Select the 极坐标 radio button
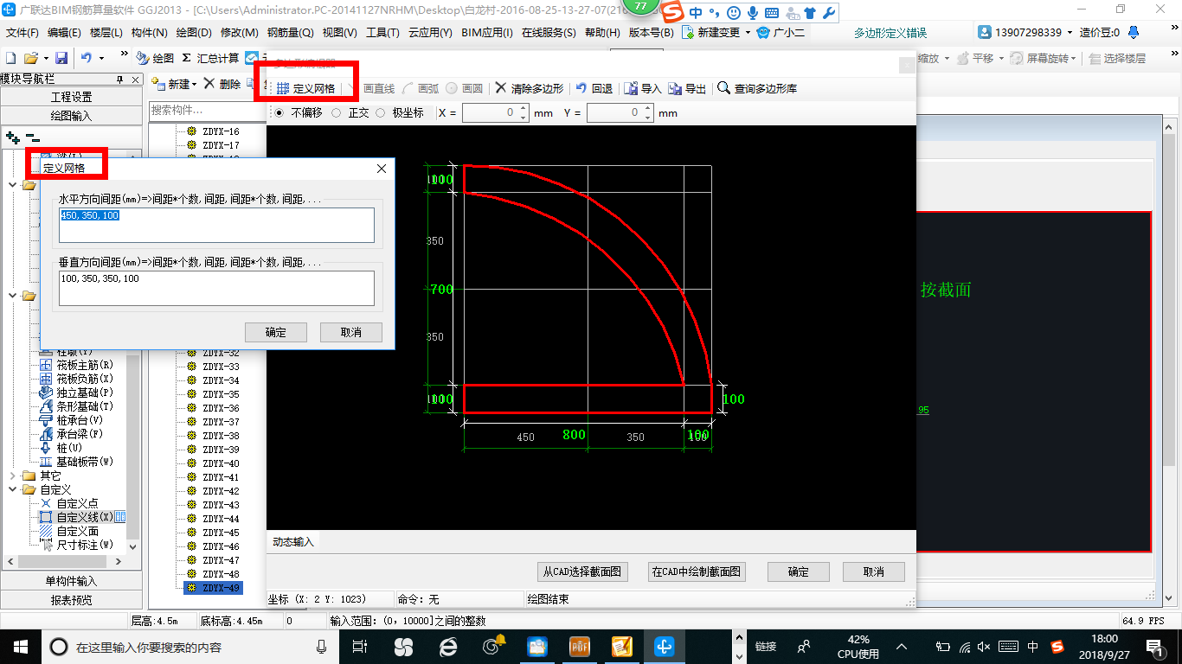1182x664 pixels. [380, 112]
